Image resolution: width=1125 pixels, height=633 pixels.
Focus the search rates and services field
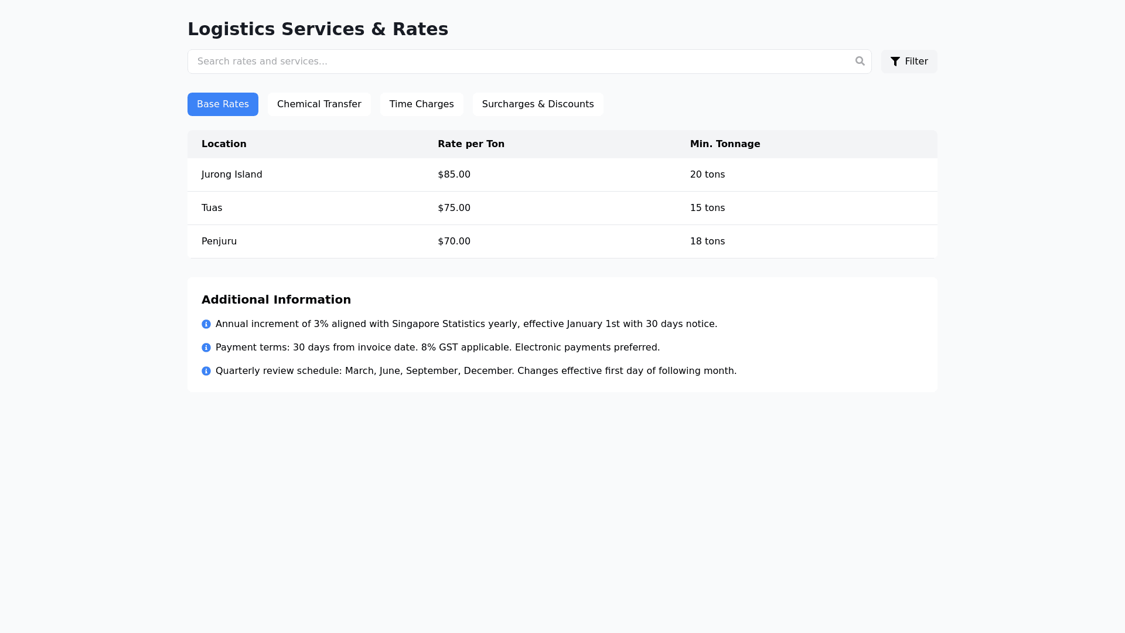[x=521, y=62]
